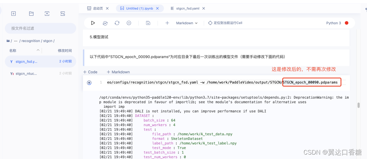Open the stgcn_fsd.yaml tab
The height and width of the screenshot is (159, 367).
188,8
